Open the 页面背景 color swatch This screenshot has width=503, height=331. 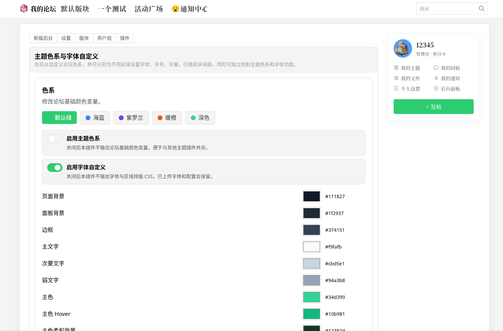click(x=312, y=196)
